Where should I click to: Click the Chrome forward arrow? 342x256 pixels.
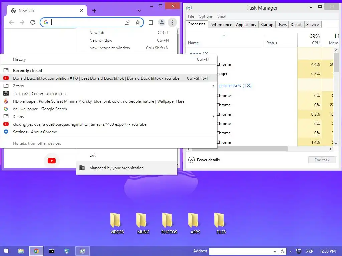[22, 22]
